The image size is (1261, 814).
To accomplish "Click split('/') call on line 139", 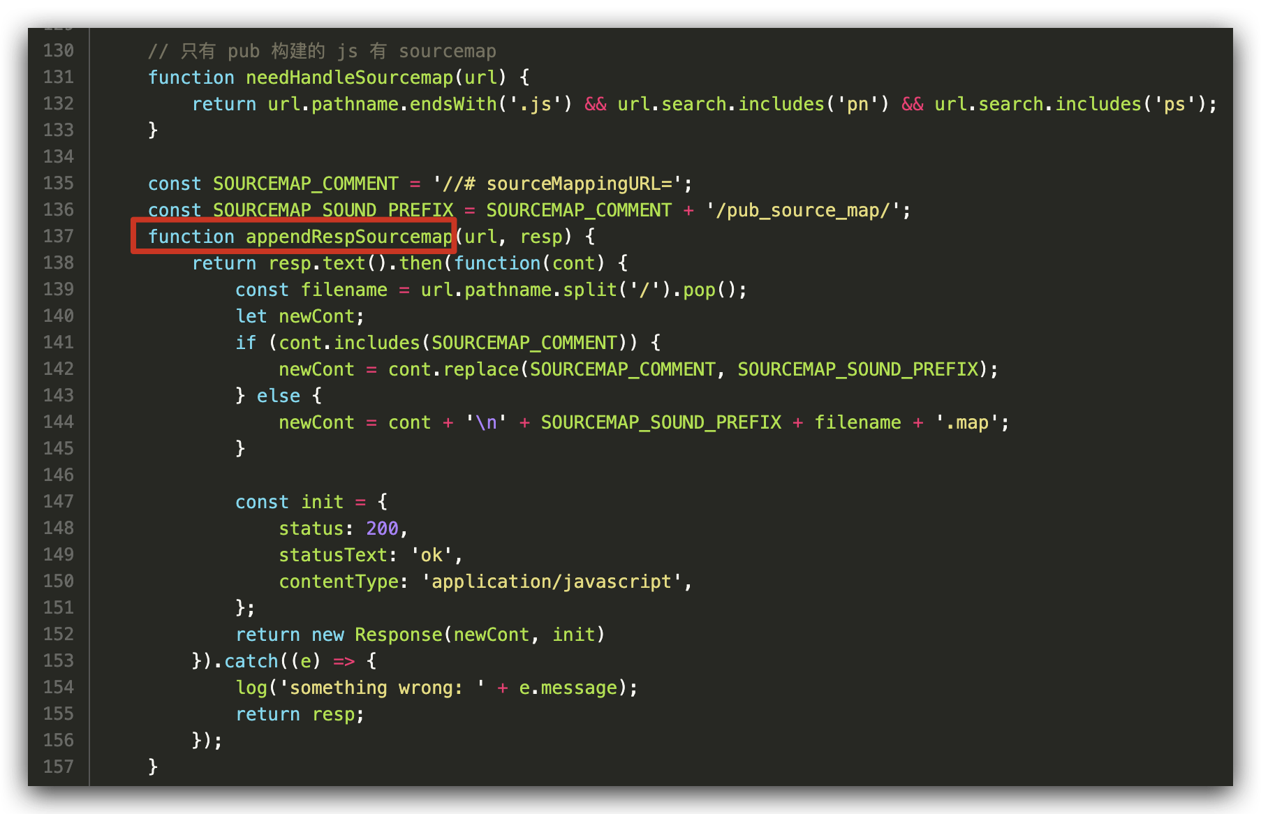I will point(617,290).
